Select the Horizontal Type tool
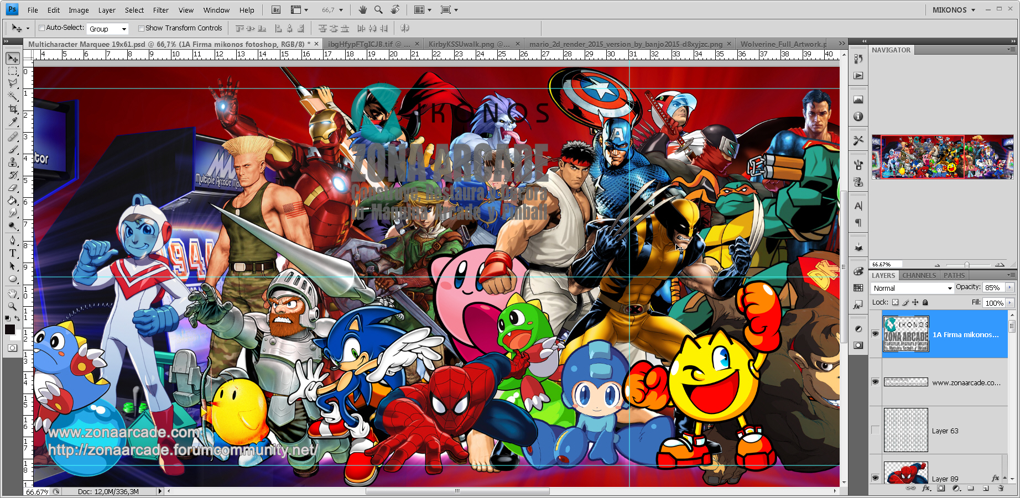The height and width of the screenshot is (498, 1020). (x=13, y=253)
